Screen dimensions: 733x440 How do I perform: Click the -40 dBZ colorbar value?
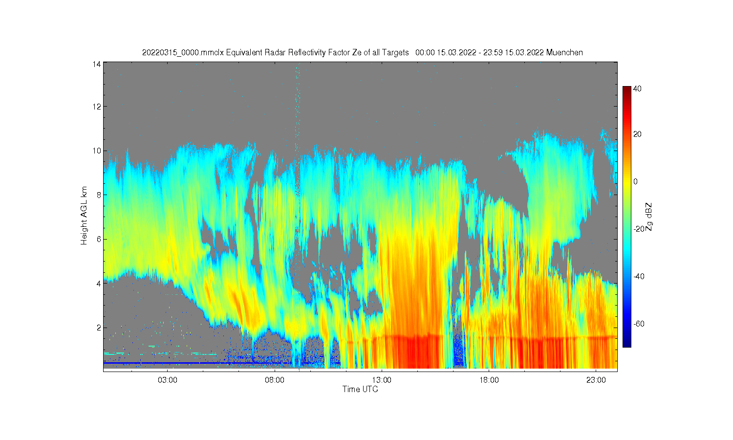click(639, 276)
